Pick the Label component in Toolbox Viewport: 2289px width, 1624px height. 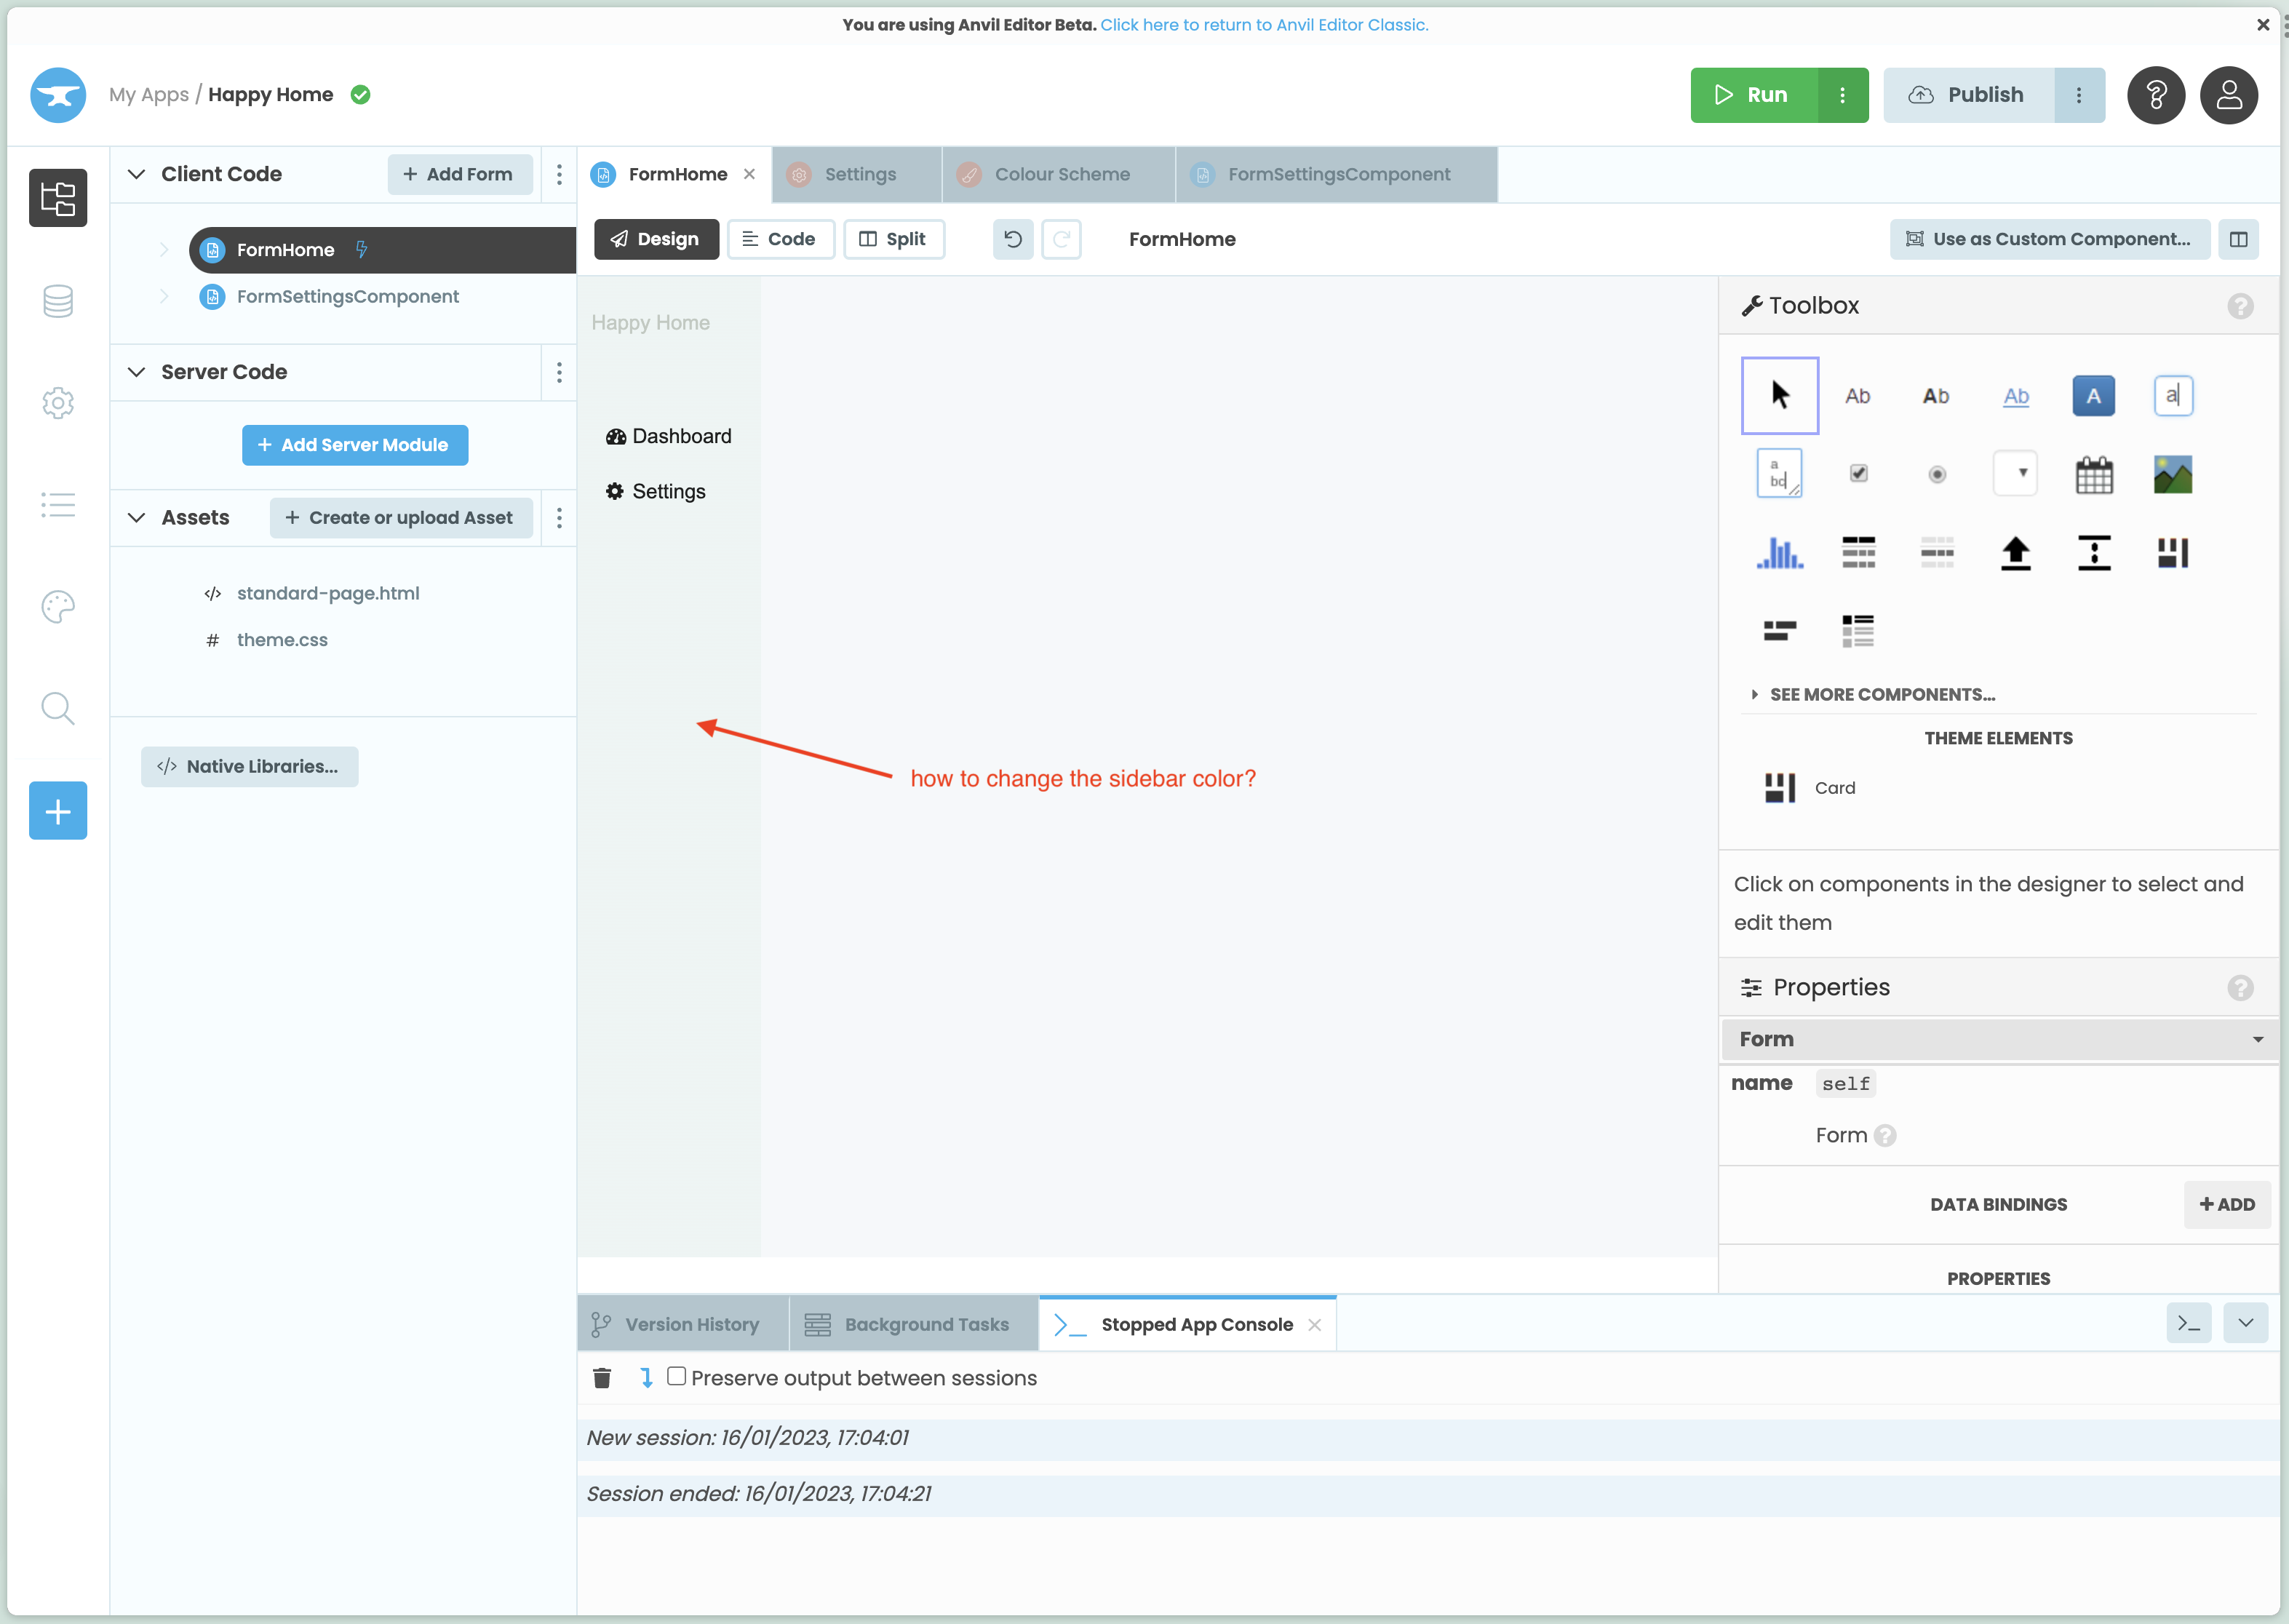tap(1857, 396)
